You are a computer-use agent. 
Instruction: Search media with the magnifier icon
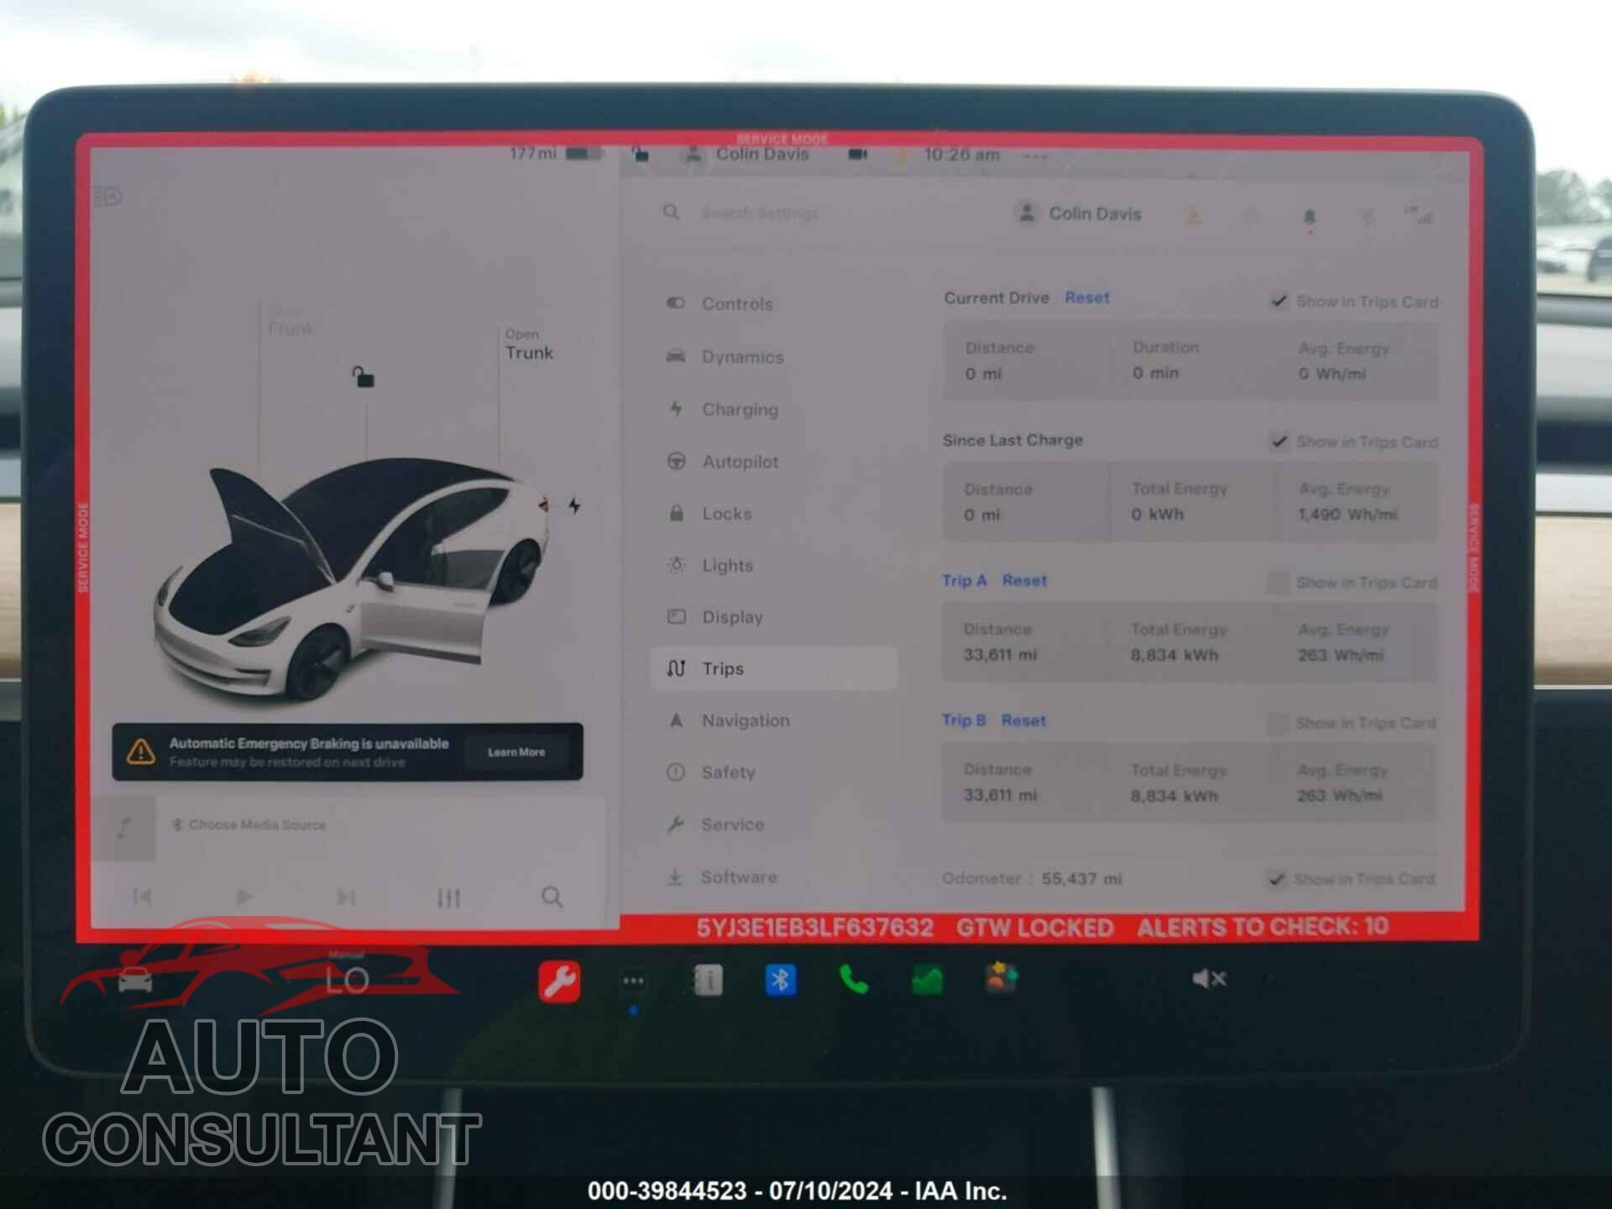[552, 897]
